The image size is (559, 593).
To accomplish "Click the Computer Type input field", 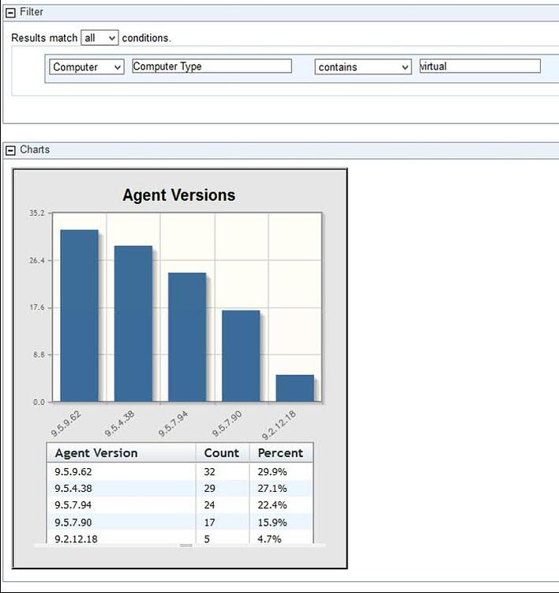I will (212, 66).
